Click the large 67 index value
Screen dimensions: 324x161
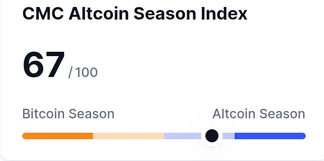[x=44, y=65]
